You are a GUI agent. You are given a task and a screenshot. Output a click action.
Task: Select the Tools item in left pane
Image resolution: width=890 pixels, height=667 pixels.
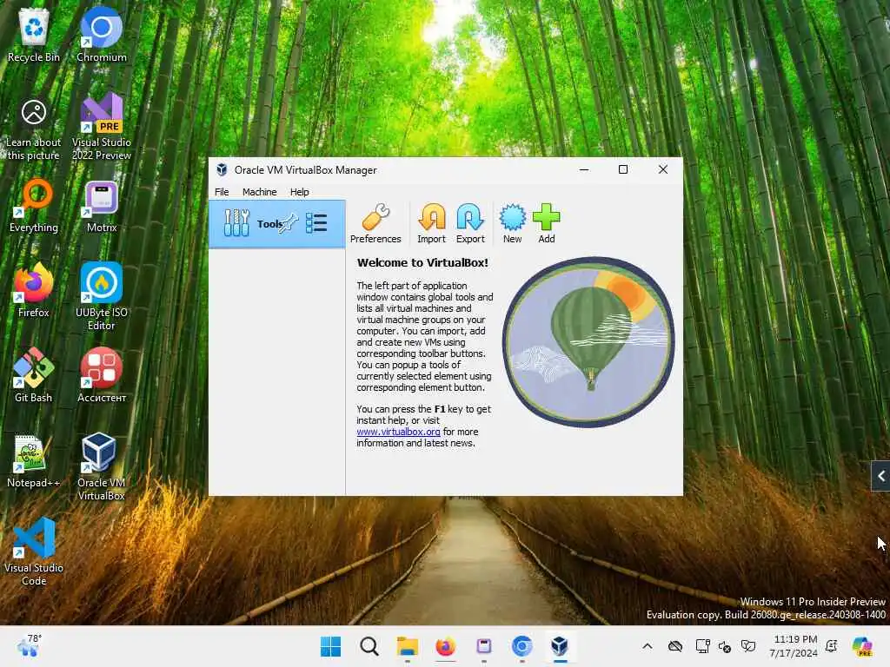(x=277, y=223)
